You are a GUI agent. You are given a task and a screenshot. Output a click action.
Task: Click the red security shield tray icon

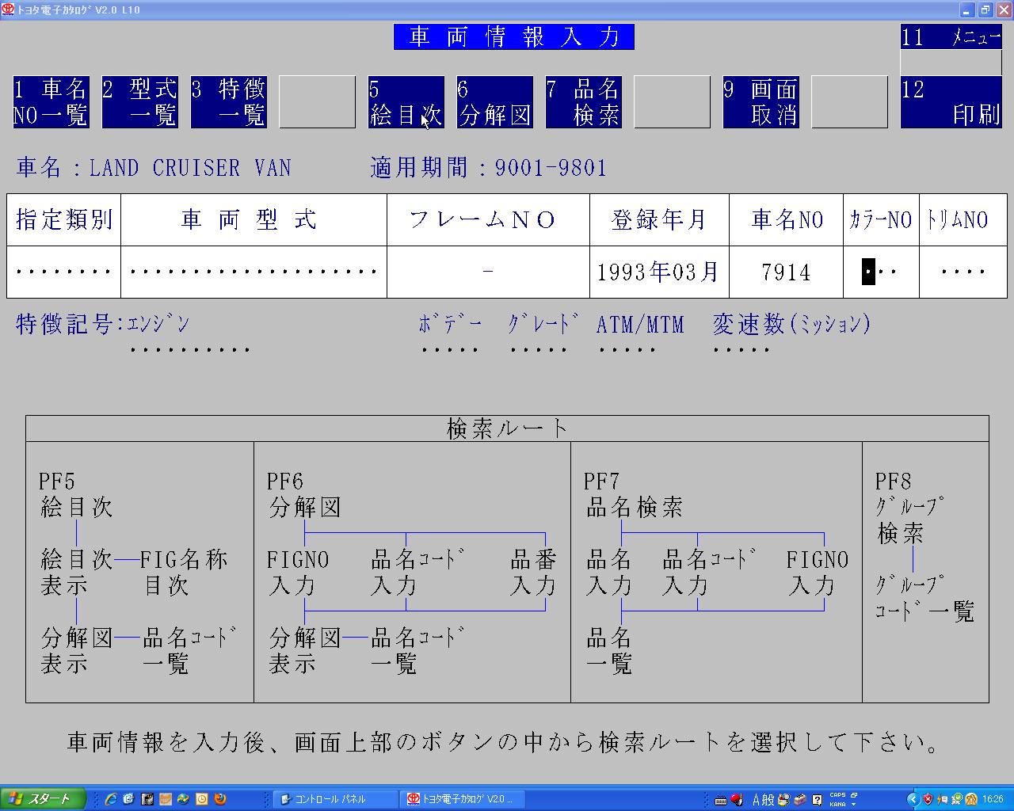(x=928, y=799)
